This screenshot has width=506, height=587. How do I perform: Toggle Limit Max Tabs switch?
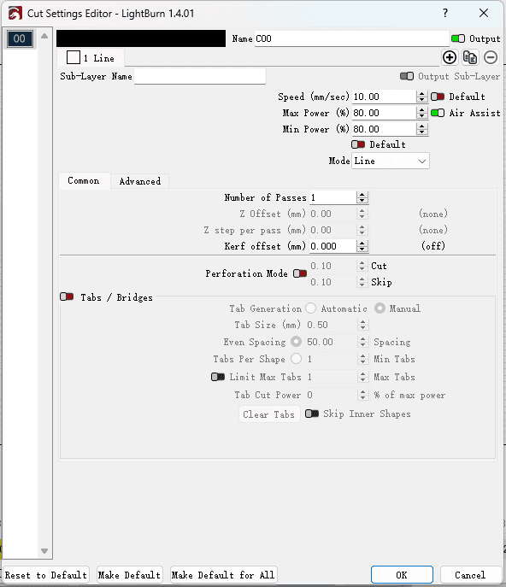click(218, 377)
